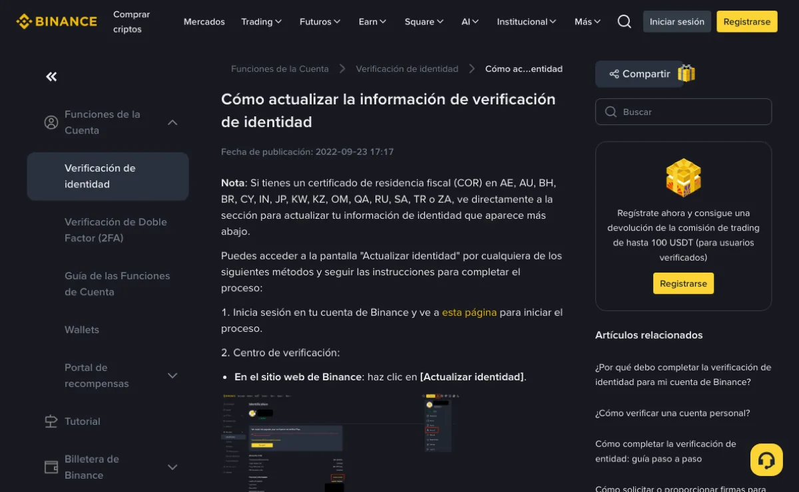Open the AI dropdown menu

[470, 21]
